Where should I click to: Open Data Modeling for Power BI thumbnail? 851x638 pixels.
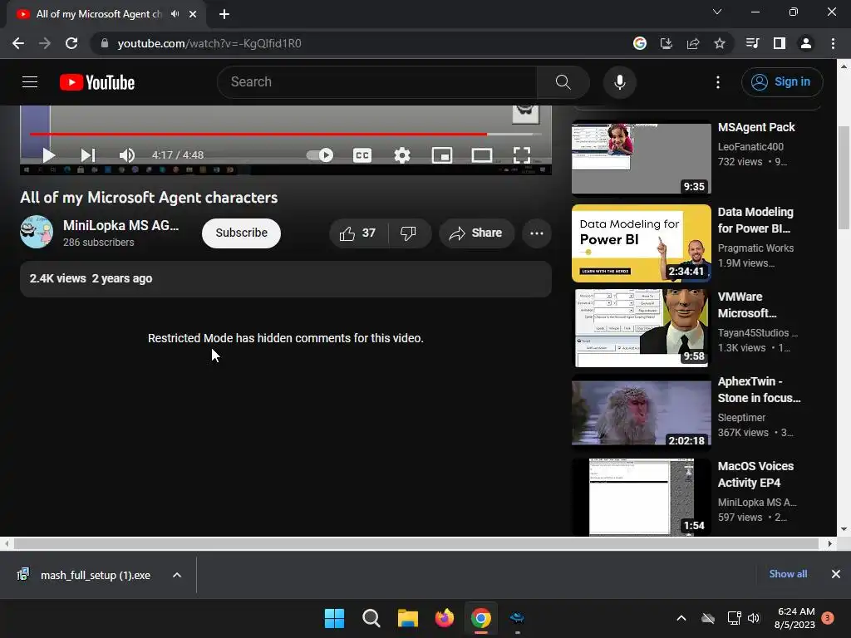641,243
